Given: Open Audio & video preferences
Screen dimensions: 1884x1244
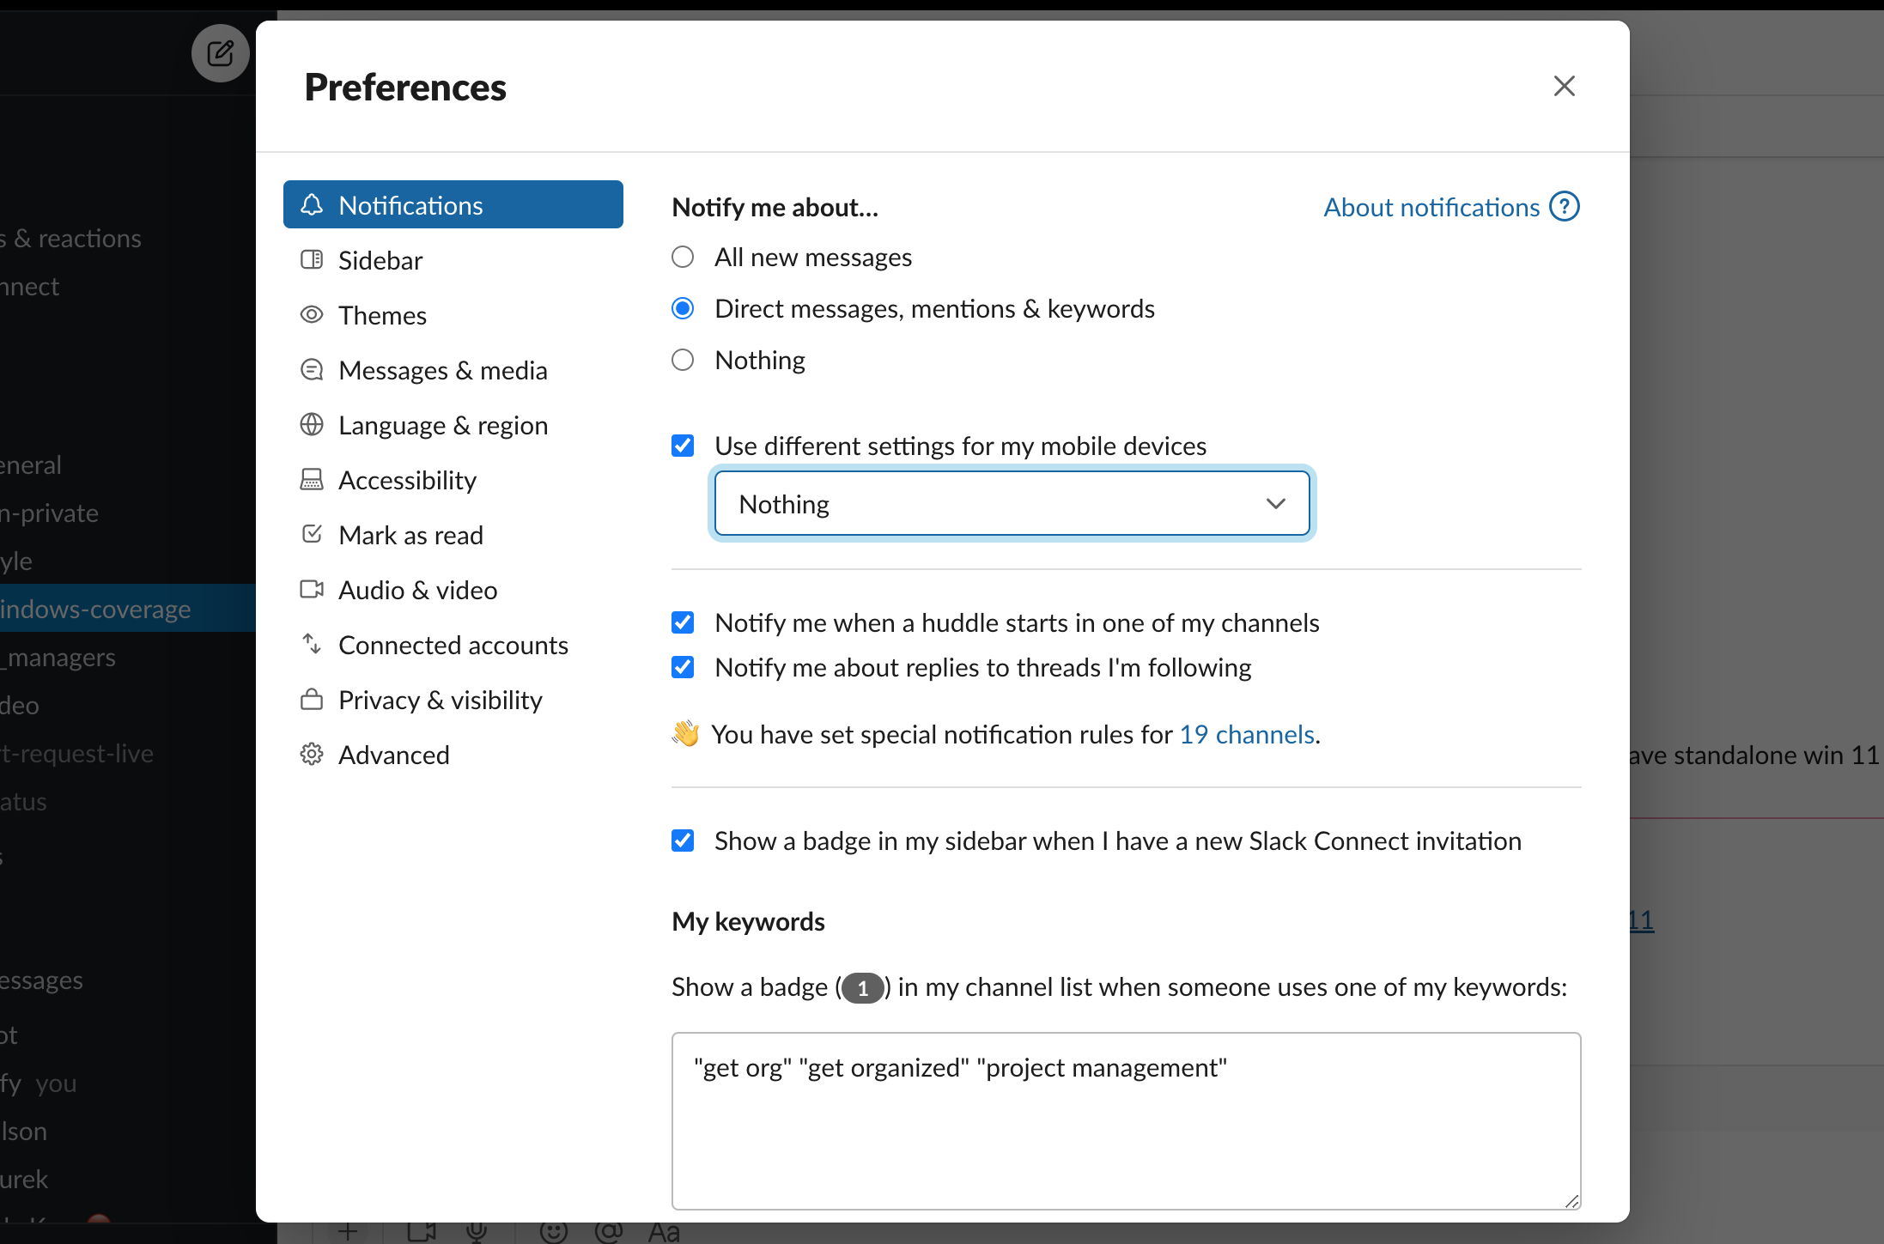Looking at the screenshot, I should coord(417,590).
